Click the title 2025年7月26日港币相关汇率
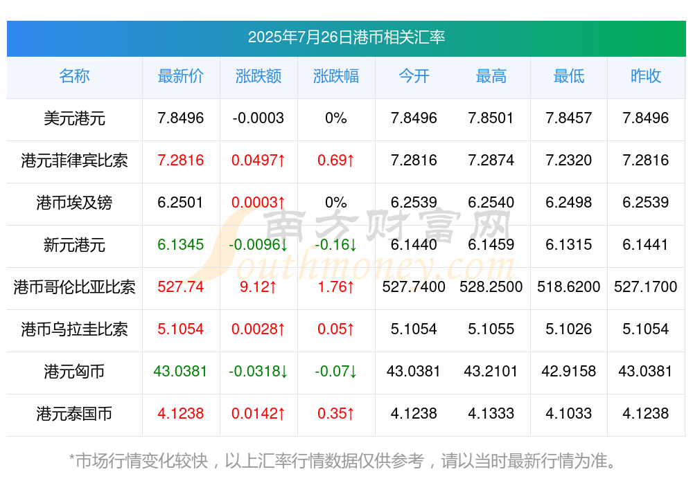The height and width of the screenshot is (483, 693). pyautogui.click(x=346, y=37)
